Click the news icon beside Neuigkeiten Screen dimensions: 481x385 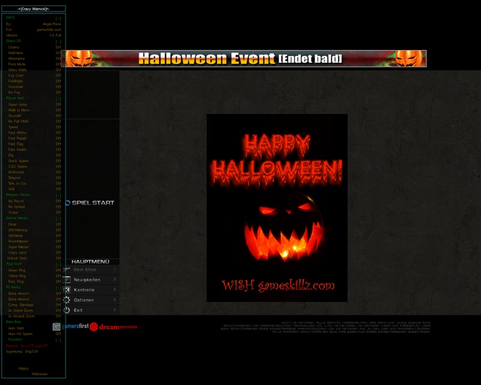67,280
